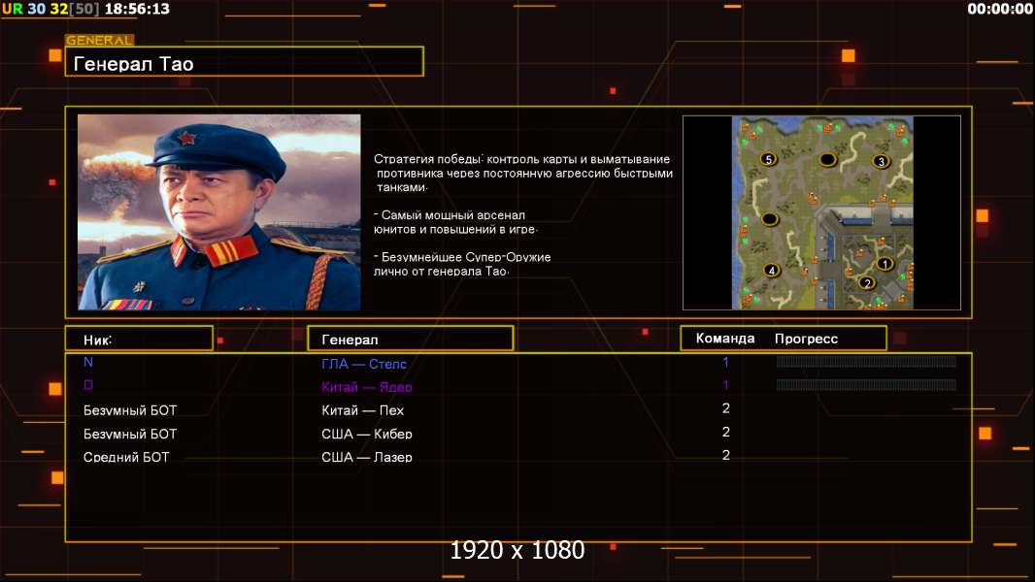
Task: Click the 00:00:00 game timer
Action: [999, 9]
